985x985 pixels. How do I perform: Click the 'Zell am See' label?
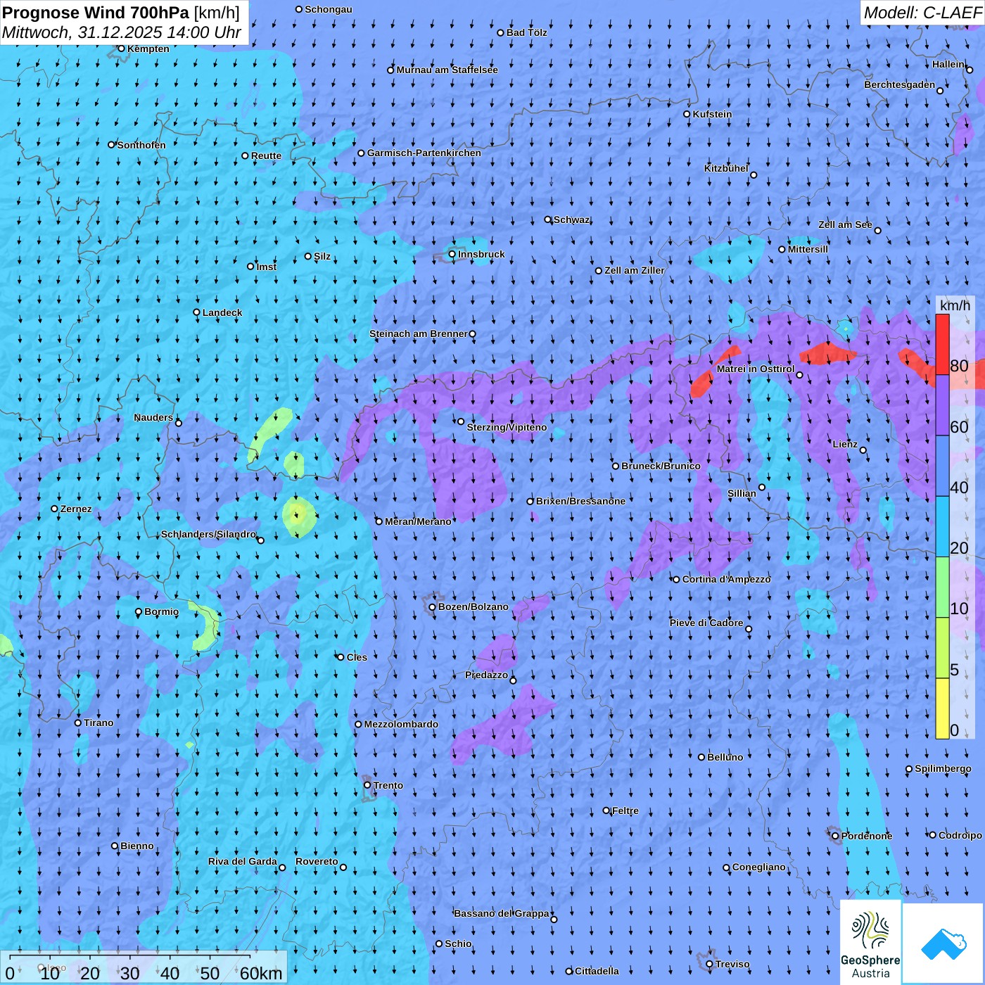[845, 224]
